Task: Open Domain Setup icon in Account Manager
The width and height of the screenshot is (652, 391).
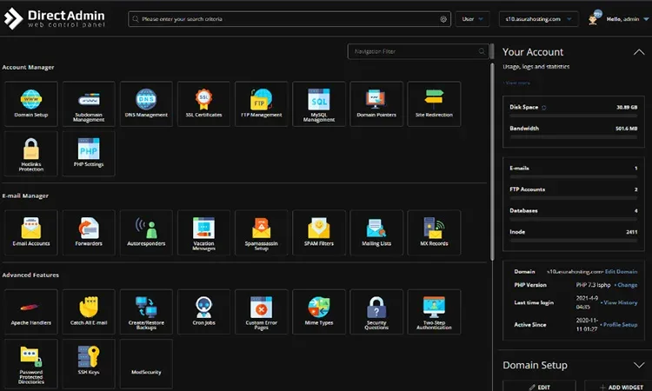Action: pos(31,104)
